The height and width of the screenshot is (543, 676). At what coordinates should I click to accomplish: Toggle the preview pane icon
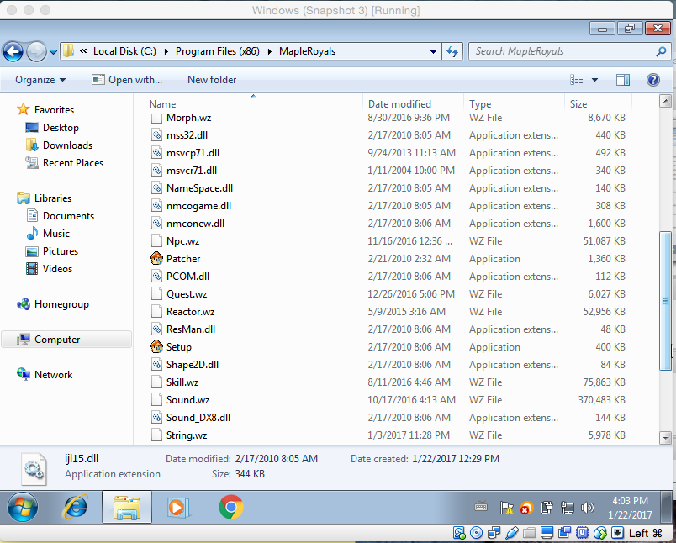tap(623, 79)
